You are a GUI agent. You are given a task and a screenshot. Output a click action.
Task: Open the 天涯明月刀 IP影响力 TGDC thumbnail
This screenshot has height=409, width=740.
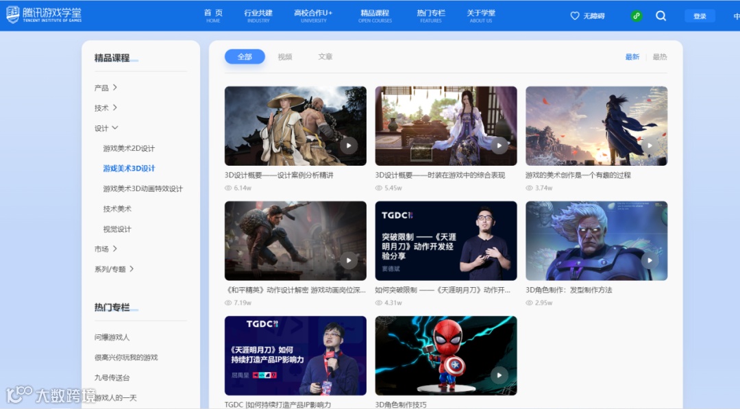295,356
